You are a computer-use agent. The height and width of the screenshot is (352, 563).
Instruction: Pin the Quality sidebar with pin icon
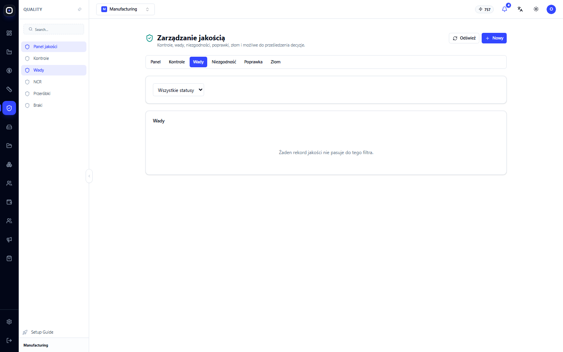[80, 9]
